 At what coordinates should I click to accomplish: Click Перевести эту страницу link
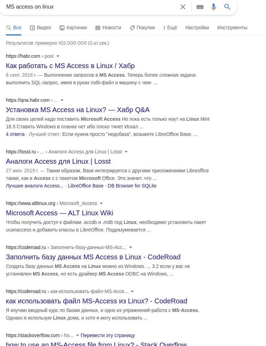click(x=108, y=335)
